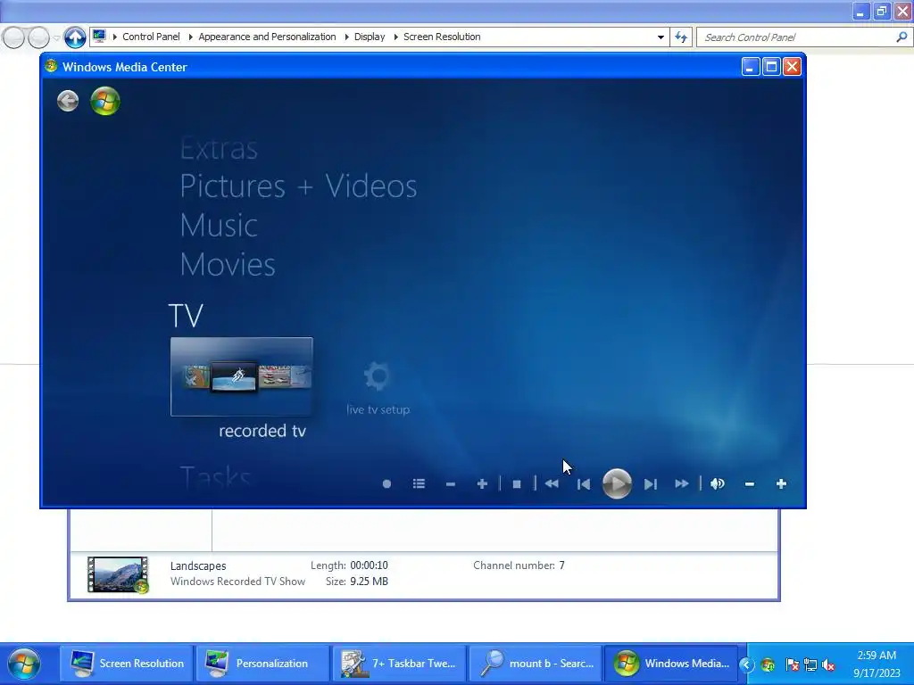Click the Fast Forward button

681,484
